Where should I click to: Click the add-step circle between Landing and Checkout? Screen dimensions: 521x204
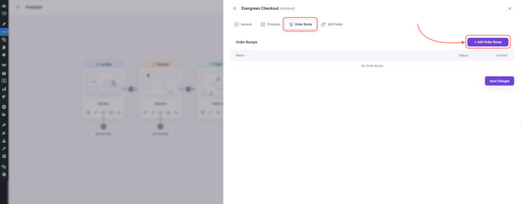pos(131,89)
